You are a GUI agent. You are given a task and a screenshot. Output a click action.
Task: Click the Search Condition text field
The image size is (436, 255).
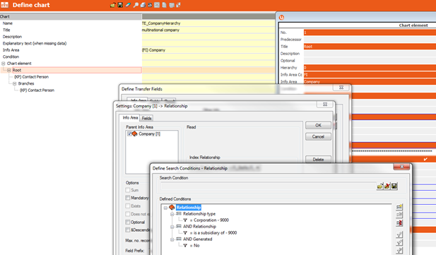(268, 186)
